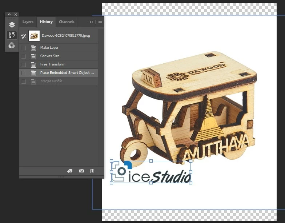Redo to the Merge Visible state
Image resolution: width=285 pixels, height=223 pixels.
point(59,81)
